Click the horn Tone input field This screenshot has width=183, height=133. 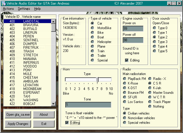point(88,105)
